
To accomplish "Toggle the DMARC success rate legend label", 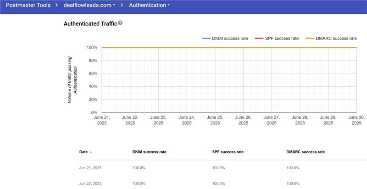I will pos(335,38).
